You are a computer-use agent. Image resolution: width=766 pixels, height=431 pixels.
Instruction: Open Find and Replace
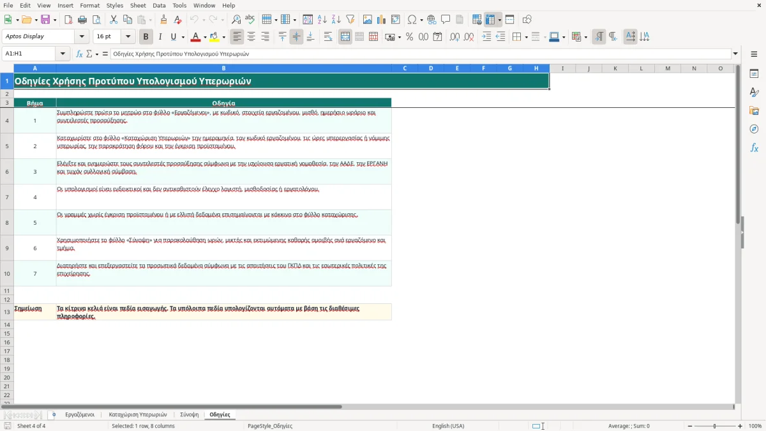[x=236, y=20]
